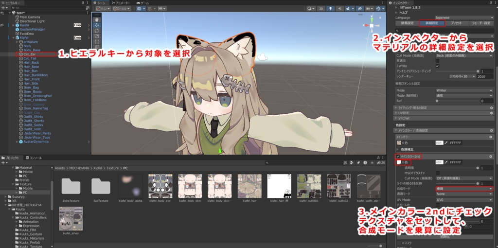Click the 初期化 button
498x248 pixels.
click(444, 236)
